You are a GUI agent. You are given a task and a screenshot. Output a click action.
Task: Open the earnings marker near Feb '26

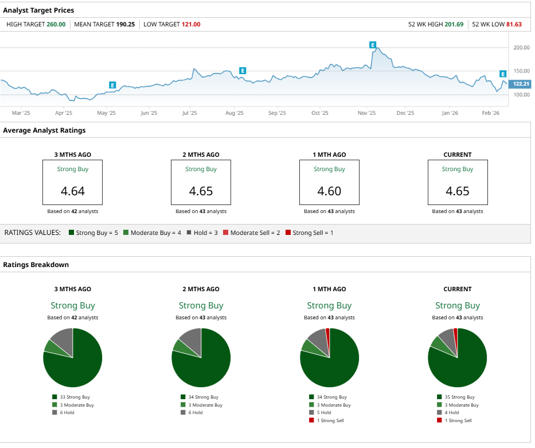pyautogui.click(x=503, y=74)
